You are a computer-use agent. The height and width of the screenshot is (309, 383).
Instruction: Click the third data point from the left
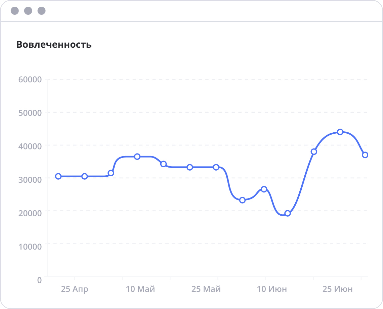(111, 173)
